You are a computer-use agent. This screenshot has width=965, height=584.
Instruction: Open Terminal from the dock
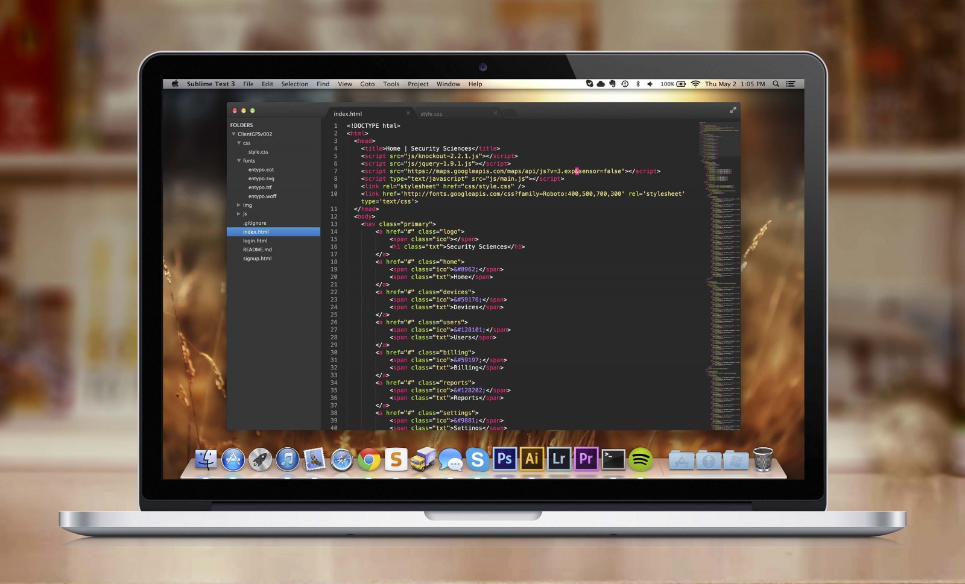tap(613, 459)
